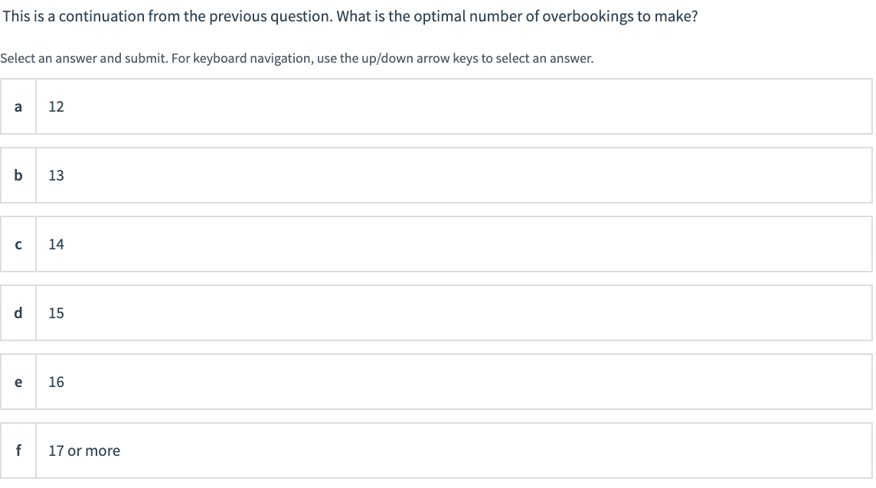The width and height of the screenshot is (876, 488).
Task: Click the text 15 in option d
Action: coord(54,313)
